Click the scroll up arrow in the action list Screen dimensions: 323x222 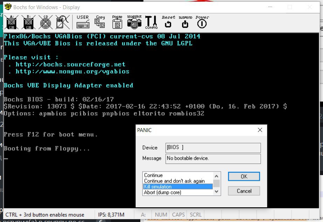[216, 176]
